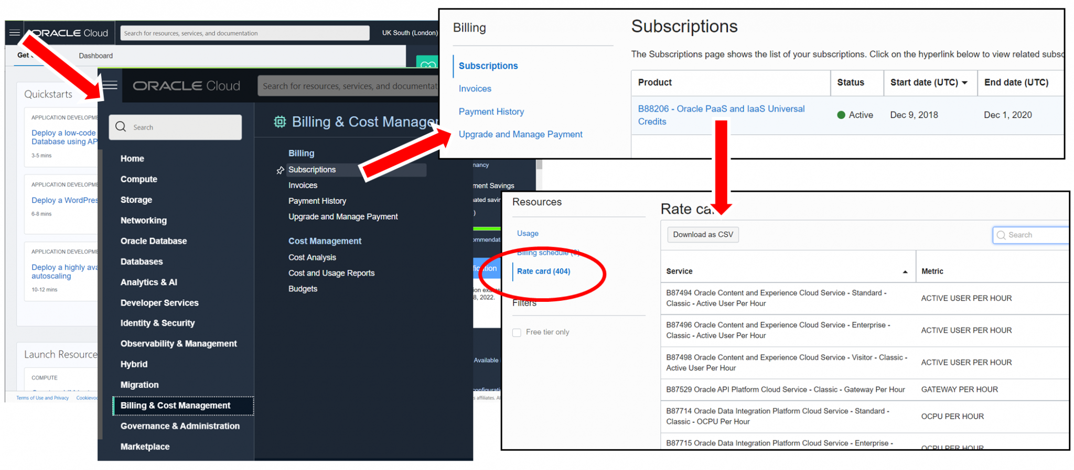Screen dimensions: 1074x470
Task: Open Usage under Resources
Action: pyautogui.click(x=528, y=233)
